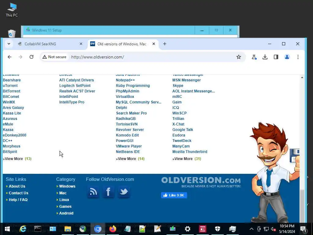313x235 pixels.
Task: Open the VirtualBox link
Action: (125, 97)
